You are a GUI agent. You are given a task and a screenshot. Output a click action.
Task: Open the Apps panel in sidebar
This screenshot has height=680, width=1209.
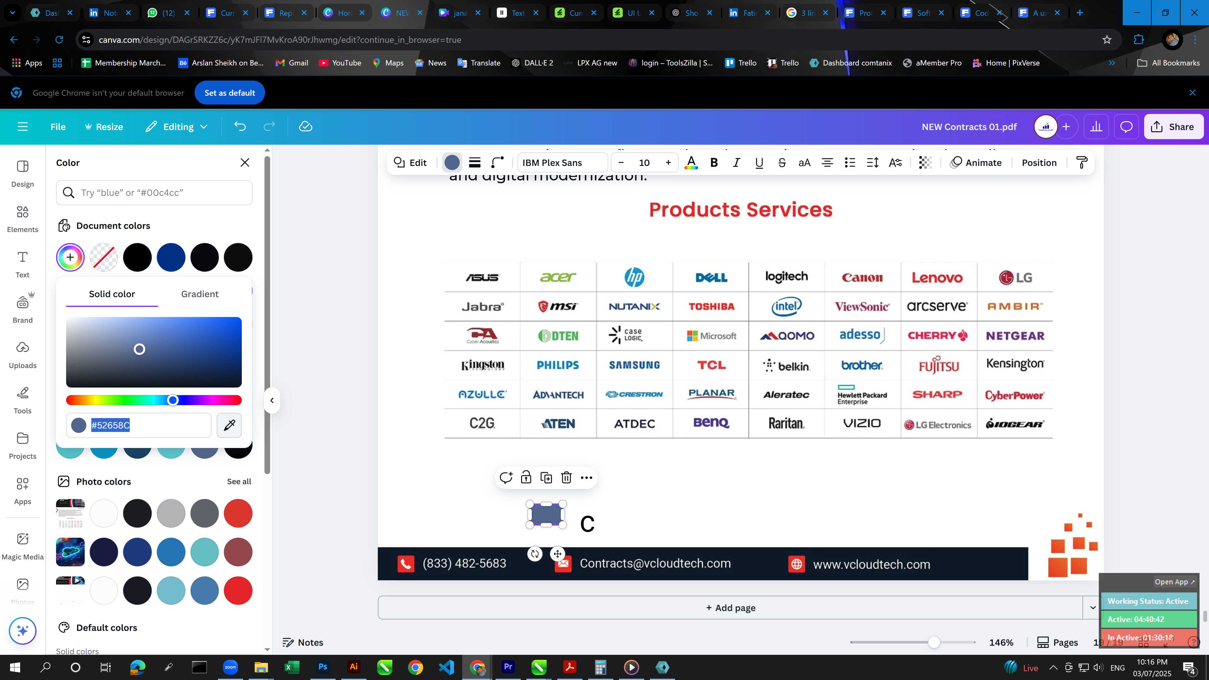coord(23,491)
